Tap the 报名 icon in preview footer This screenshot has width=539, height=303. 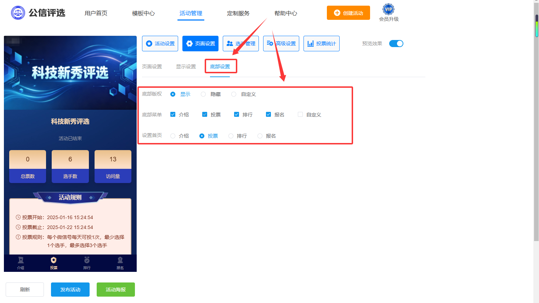click(x=120, y=260)
